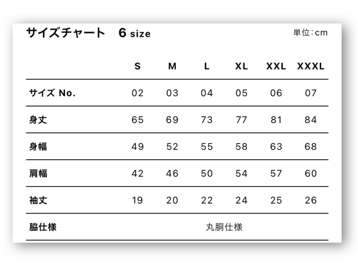Click the XXXL size column header

311,66
